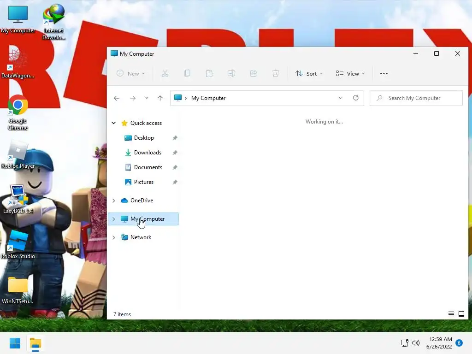The image size is (472, 354).
Task: Collapse the Quick access section
Action: point(114,123)
